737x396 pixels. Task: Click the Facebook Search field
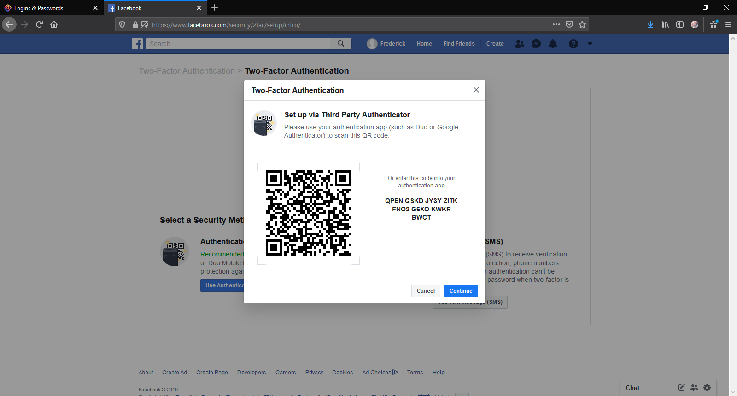238,44
